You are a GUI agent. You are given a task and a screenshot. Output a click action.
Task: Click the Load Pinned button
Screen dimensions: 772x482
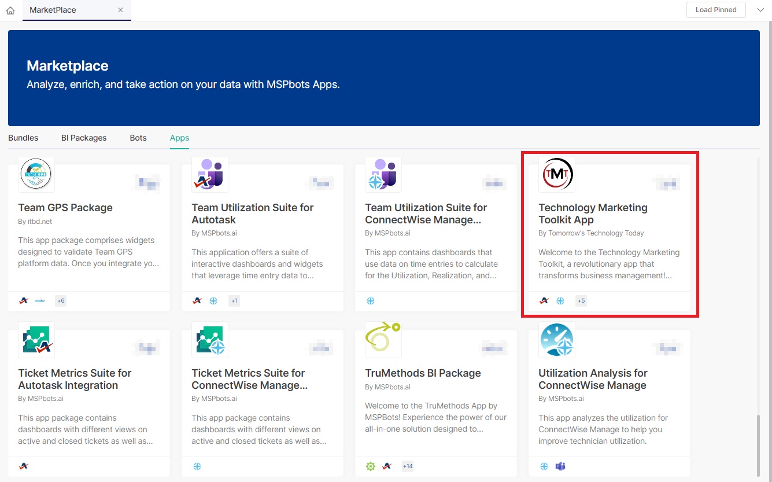pos(716,10)
